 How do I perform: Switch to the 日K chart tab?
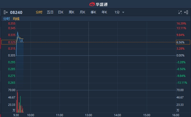tap(61, 12)
